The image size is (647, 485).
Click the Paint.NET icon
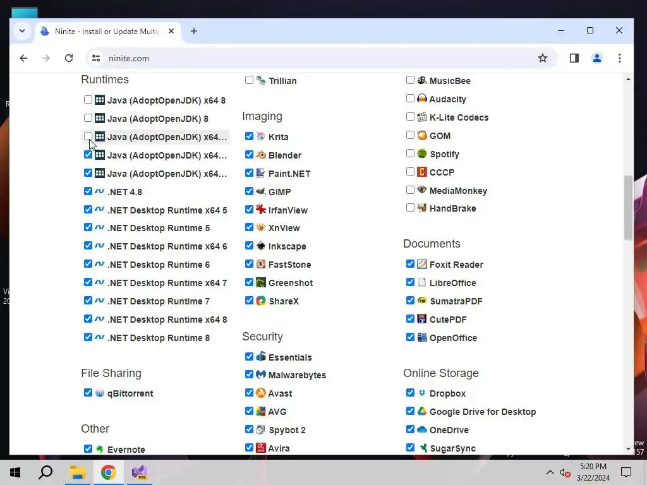(261, 173)
